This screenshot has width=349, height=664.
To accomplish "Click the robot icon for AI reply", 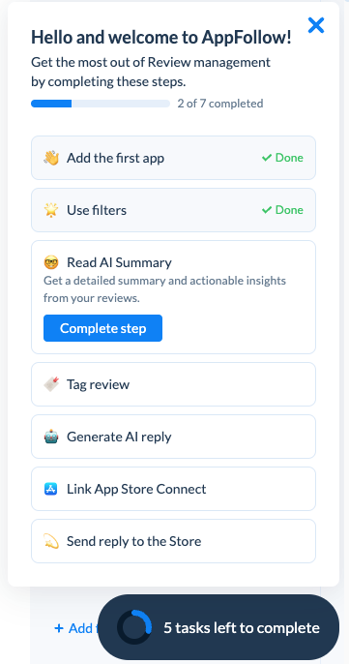I will [x=51, y=437].
